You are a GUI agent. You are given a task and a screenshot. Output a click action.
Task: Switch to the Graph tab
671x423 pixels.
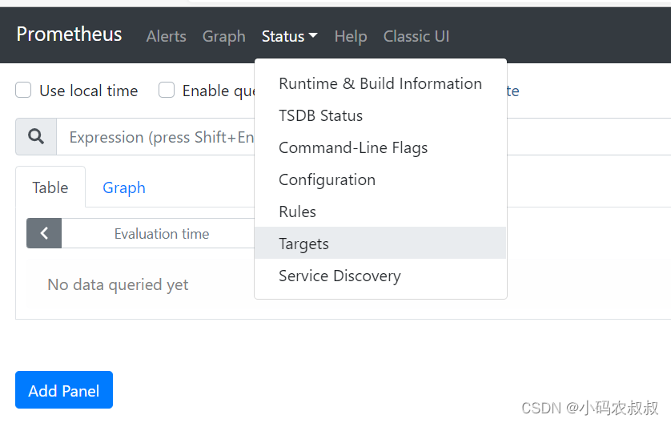124,187
